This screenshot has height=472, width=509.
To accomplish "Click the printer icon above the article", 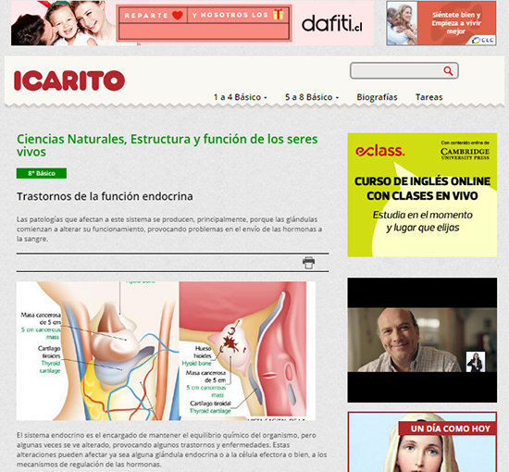I will [308, 263].
